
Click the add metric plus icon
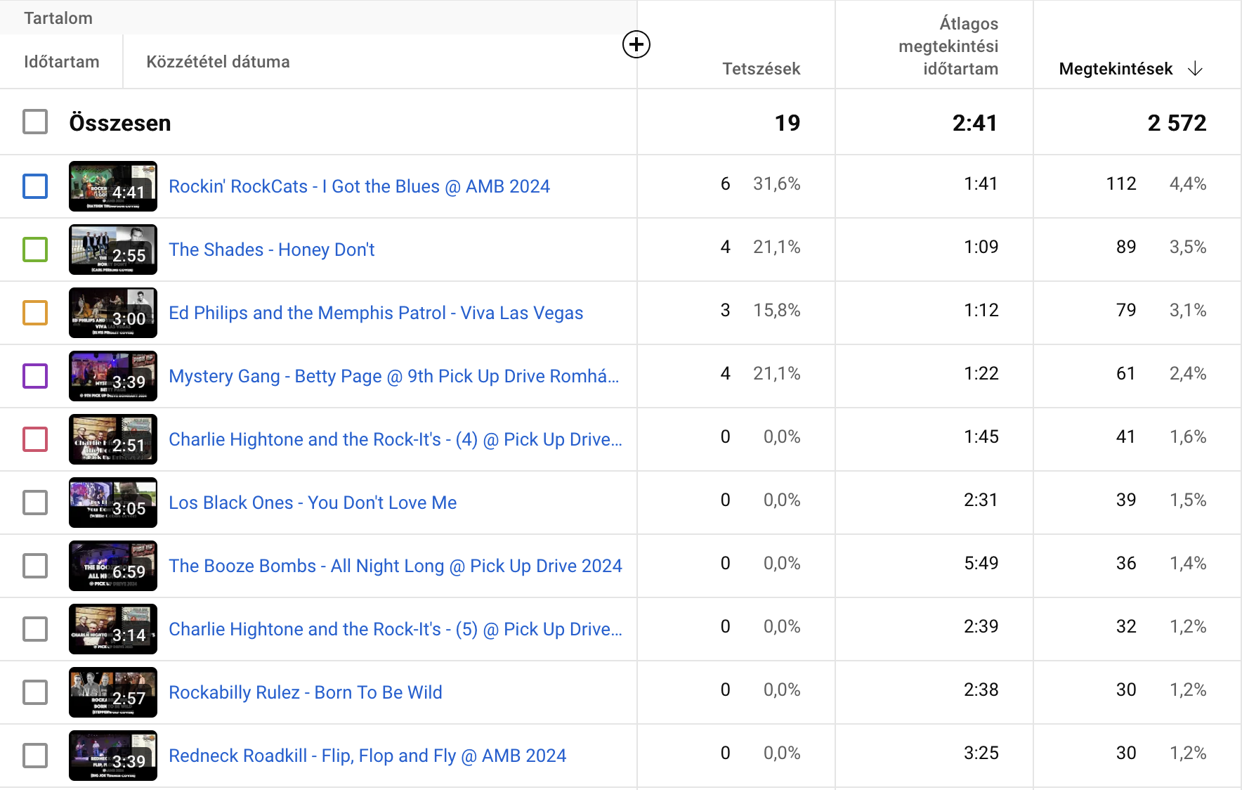tap(636, 44)
